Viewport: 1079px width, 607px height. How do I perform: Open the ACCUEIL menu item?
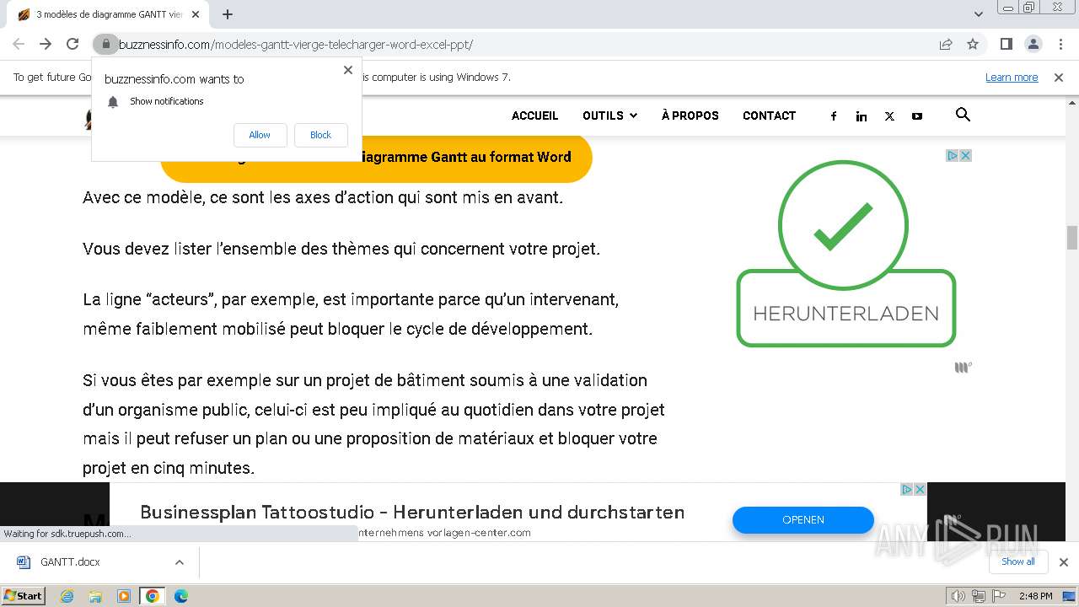pos(534,116)
